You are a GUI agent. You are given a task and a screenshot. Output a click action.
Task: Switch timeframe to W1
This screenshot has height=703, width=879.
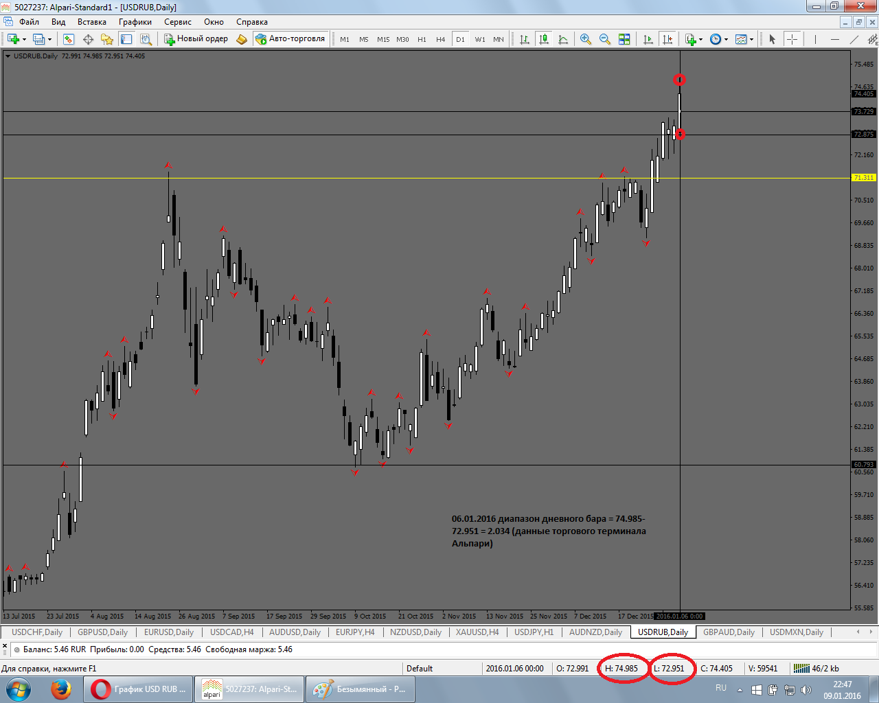[x=479, y=39]
